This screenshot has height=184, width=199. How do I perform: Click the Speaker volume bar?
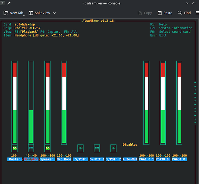pyautogui.click(x=48, y=103)
